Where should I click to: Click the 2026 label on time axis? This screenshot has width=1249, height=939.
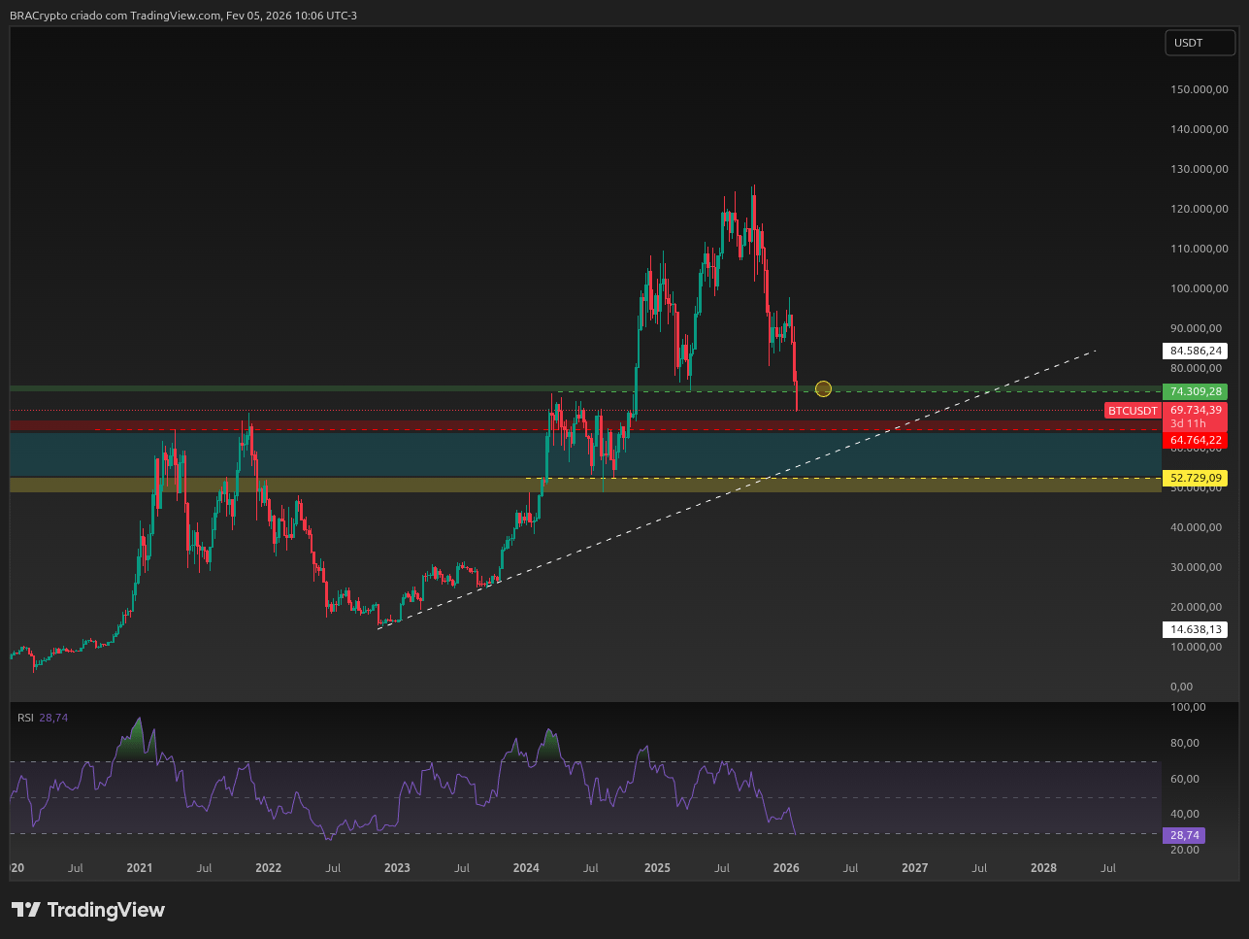pos(785,868)
